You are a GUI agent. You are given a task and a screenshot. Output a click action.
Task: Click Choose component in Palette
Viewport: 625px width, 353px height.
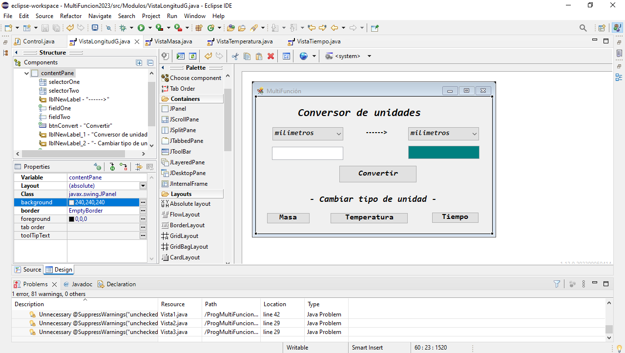(x=191, y=78)
